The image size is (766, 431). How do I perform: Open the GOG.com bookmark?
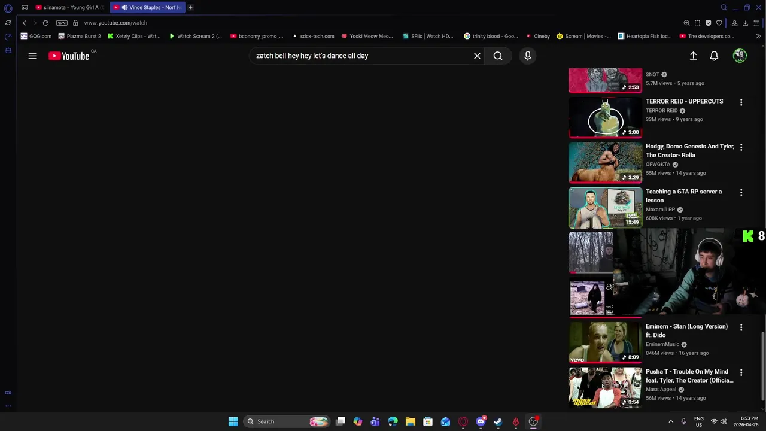click(36, 36)
